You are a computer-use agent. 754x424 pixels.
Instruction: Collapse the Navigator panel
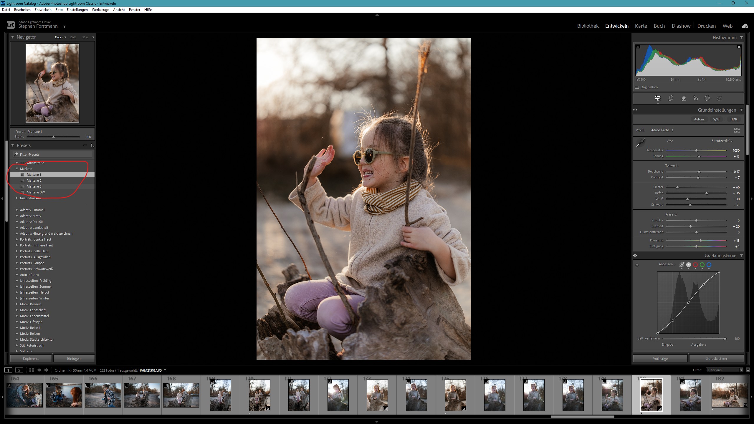[12, 37]
